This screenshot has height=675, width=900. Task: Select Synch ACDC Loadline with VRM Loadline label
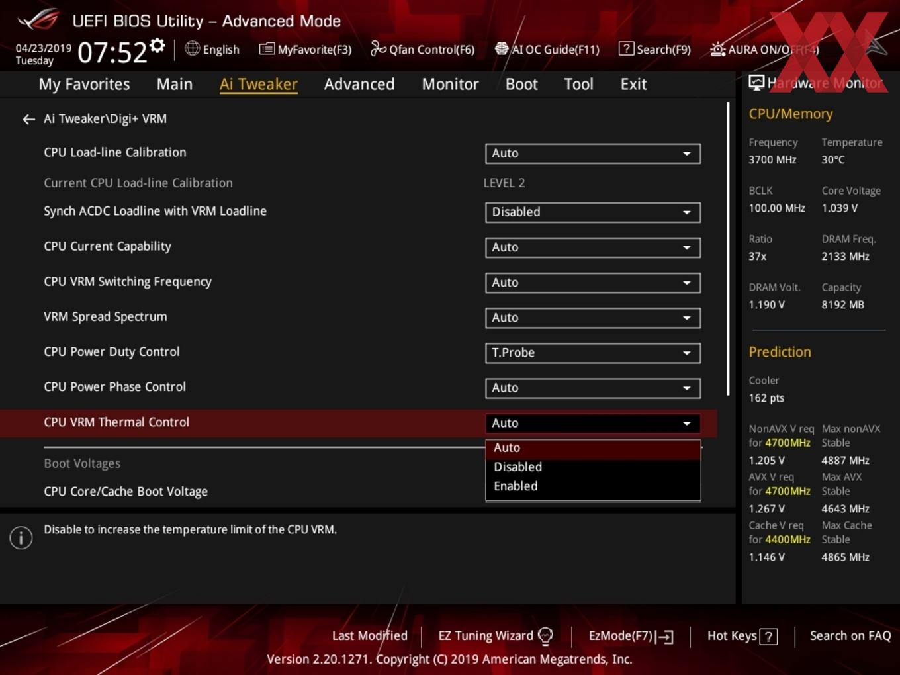[155, 211]
